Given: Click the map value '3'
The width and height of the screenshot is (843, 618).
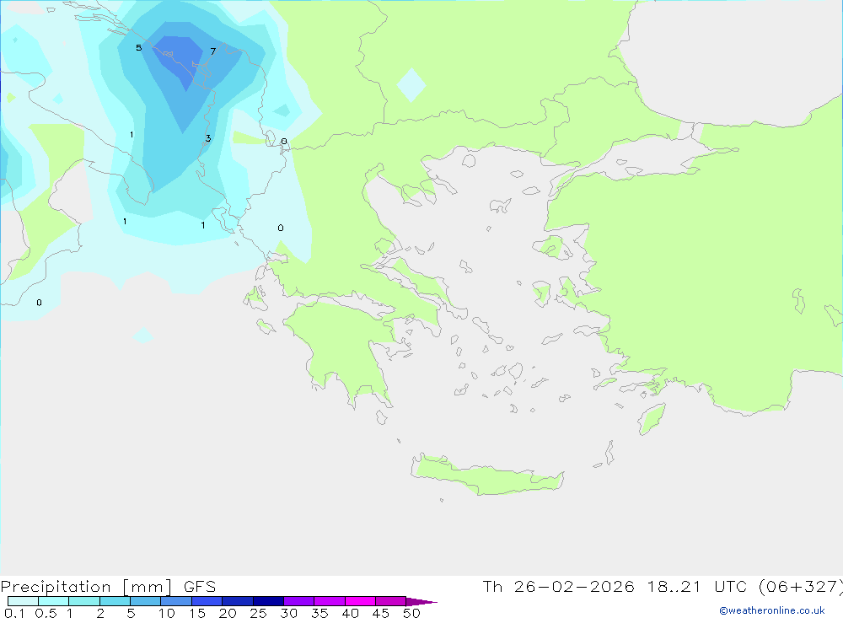Looking at the screenshot, I should pyautogui.click(x=208, y=138).
